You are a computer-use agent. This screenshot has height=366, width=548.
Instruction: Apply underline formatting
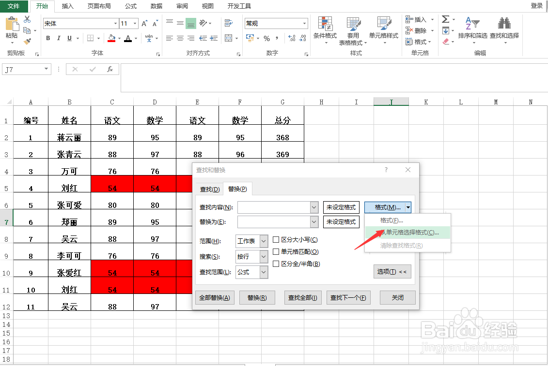[69, 38]
